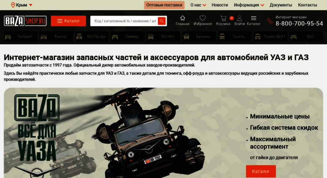Click the Интернет-магазин label above phone
Image resolution: width=327 pixels, height=178 pixels.
coord(291,17)
